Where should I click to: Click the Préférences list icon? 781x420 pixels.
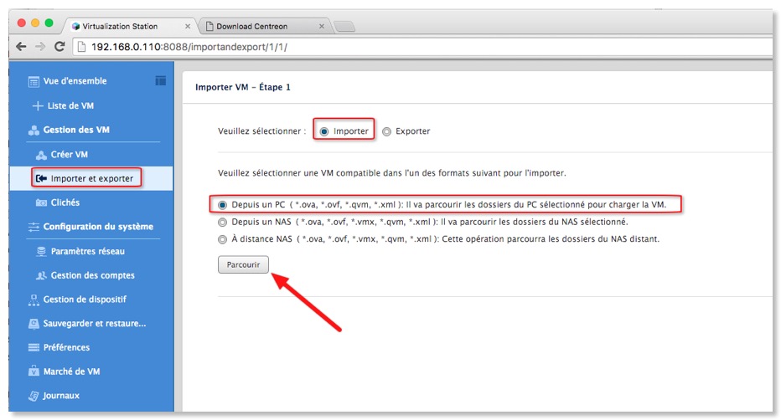pos(34,347)
